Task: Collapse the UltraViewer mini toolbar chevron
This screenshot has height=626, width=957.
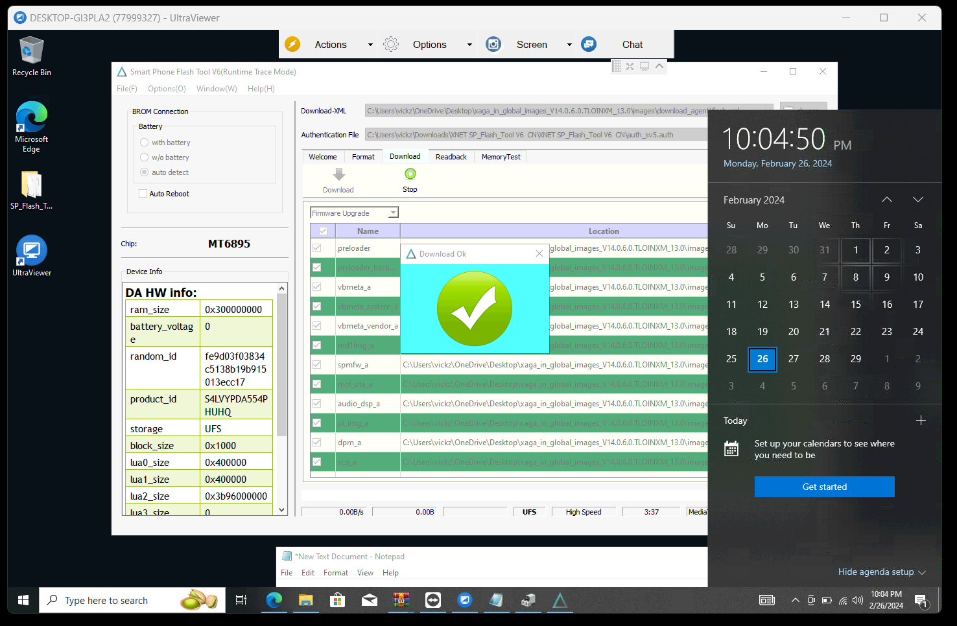Action: point(659,66)
